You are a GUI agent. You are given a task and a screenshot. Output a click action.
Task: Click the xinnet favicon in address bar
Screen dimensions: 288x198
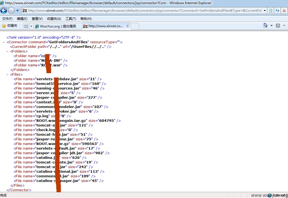coord(25,11)
